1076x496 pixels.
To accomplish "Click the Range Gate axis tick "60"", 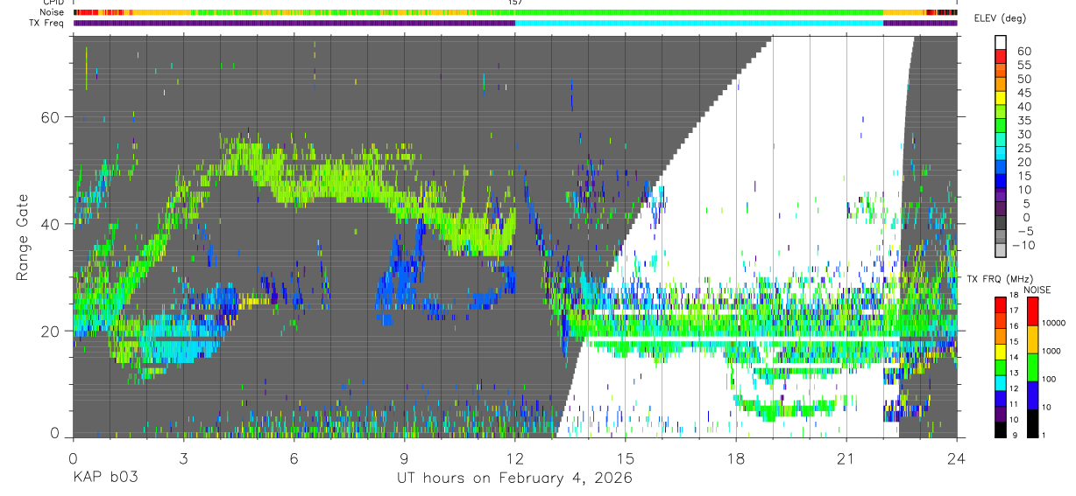I will 51,117.
